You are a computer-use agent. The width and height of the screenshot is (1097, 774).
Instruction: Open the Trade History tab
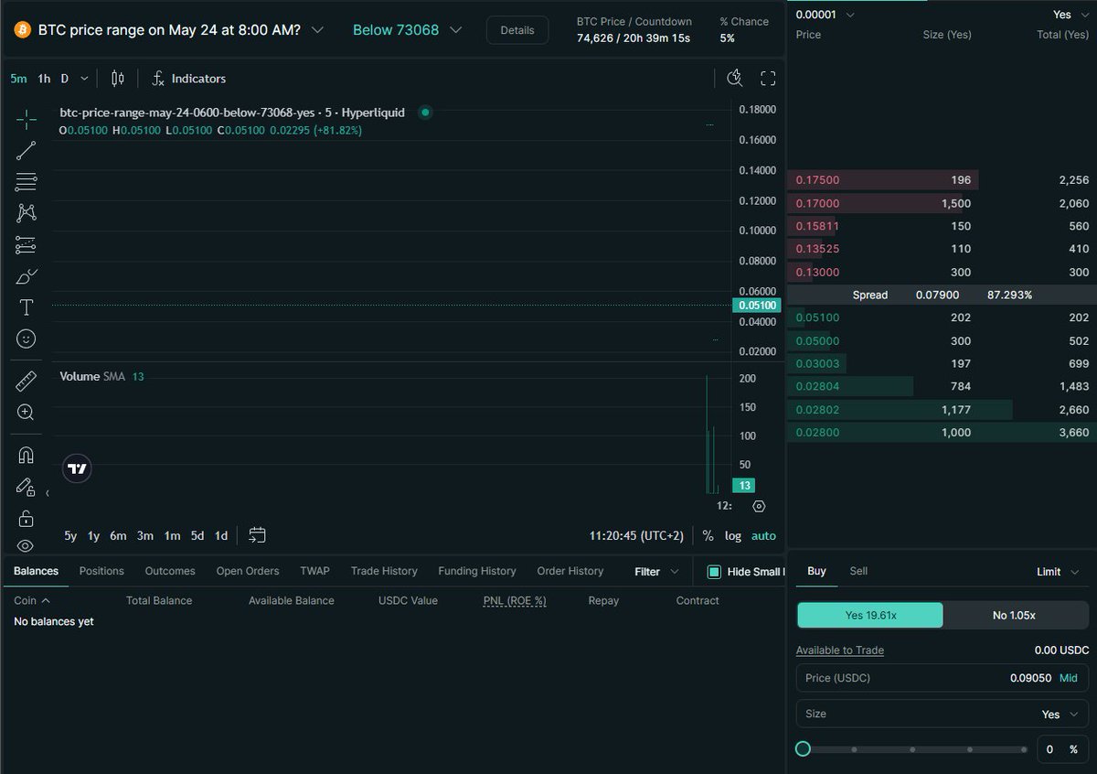point(384,571)
